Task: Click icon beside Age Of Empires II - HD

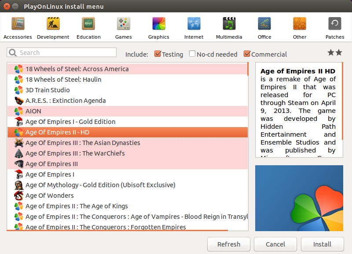Action: click(18, 132)
